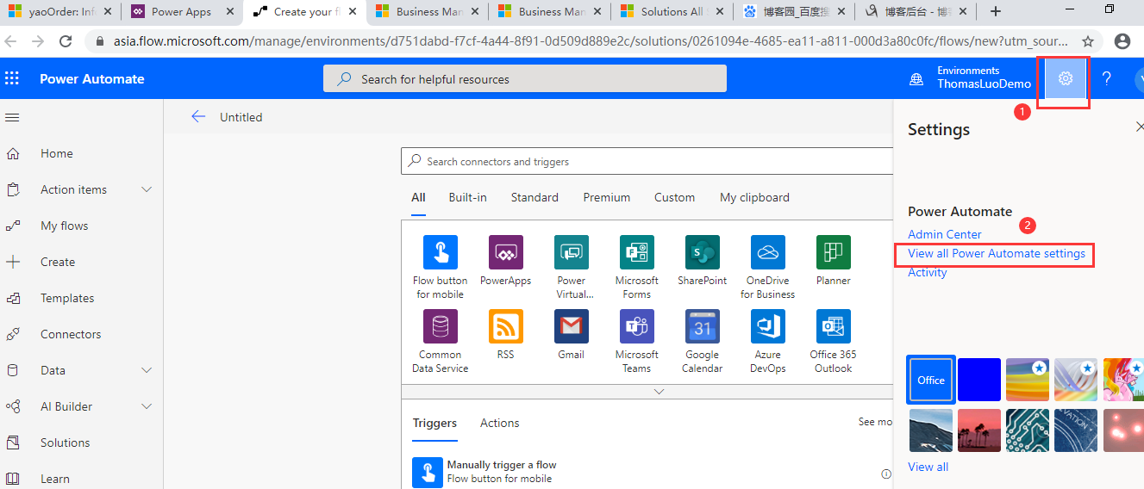Select the Office theme swatch
This screenshot has width=1144, height=489.
pyautogui.click(x=931, y=380)
